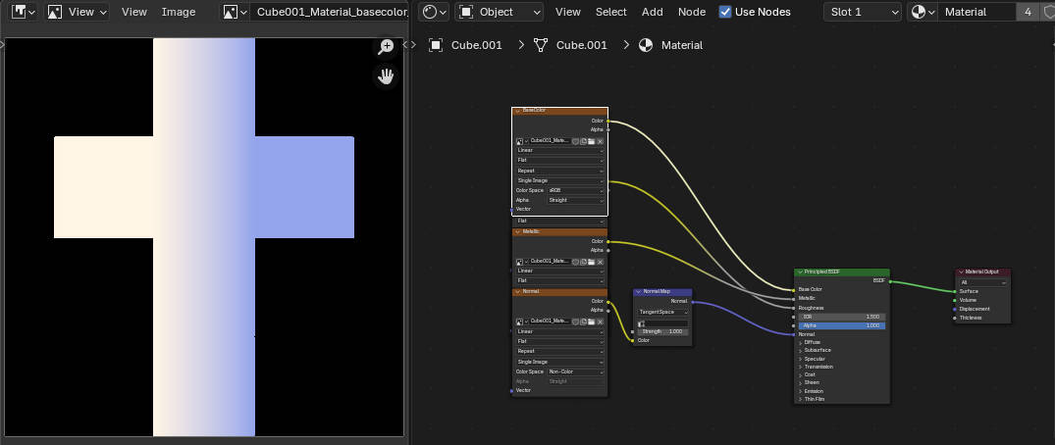Open the View menu in node editor
Image resolution: width=1055 pixels, height=445 pixels.
[x=568, y=12]
